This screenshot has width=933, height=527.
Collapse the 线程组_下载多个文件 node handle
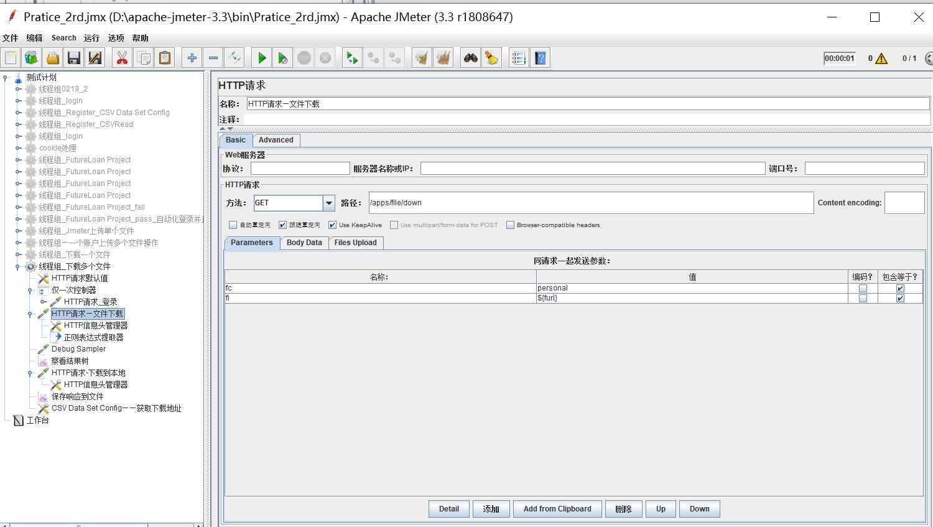(x=18, y=266)
